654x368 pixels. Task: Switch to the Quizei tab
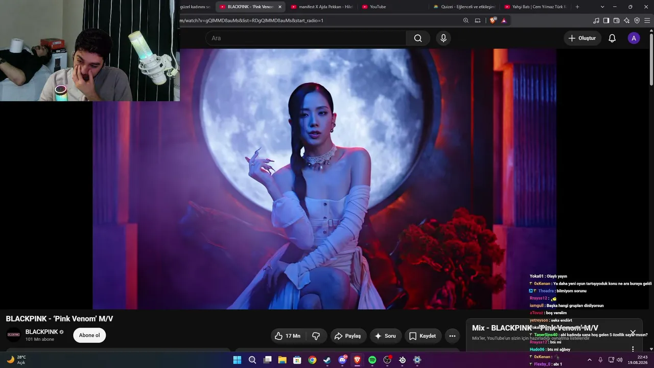[464, 7]
